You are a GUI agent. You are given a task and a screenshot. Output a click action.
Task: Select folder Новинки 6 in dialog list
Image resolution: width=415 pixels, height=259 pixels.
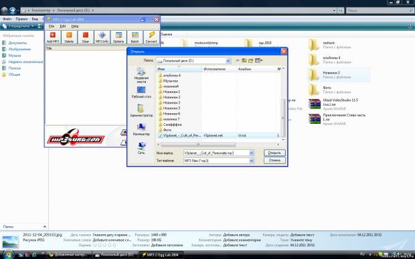pos(169,114)
